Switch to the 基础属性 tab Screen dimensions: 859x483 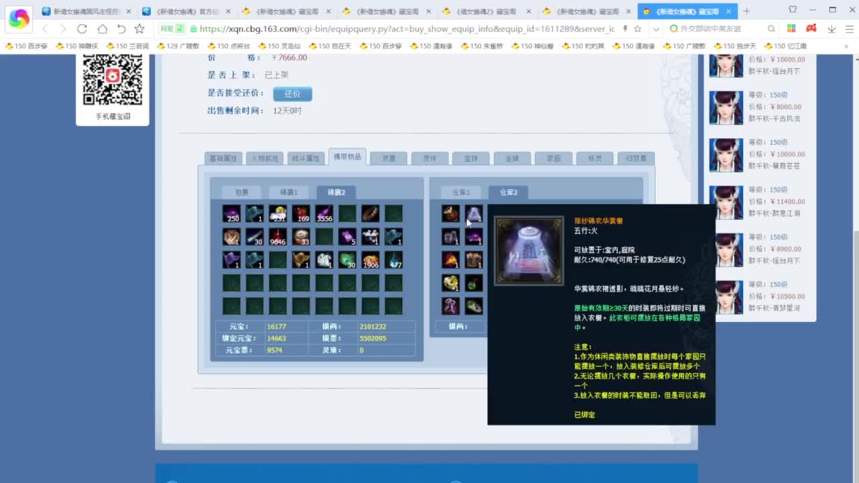click(223, 158)
